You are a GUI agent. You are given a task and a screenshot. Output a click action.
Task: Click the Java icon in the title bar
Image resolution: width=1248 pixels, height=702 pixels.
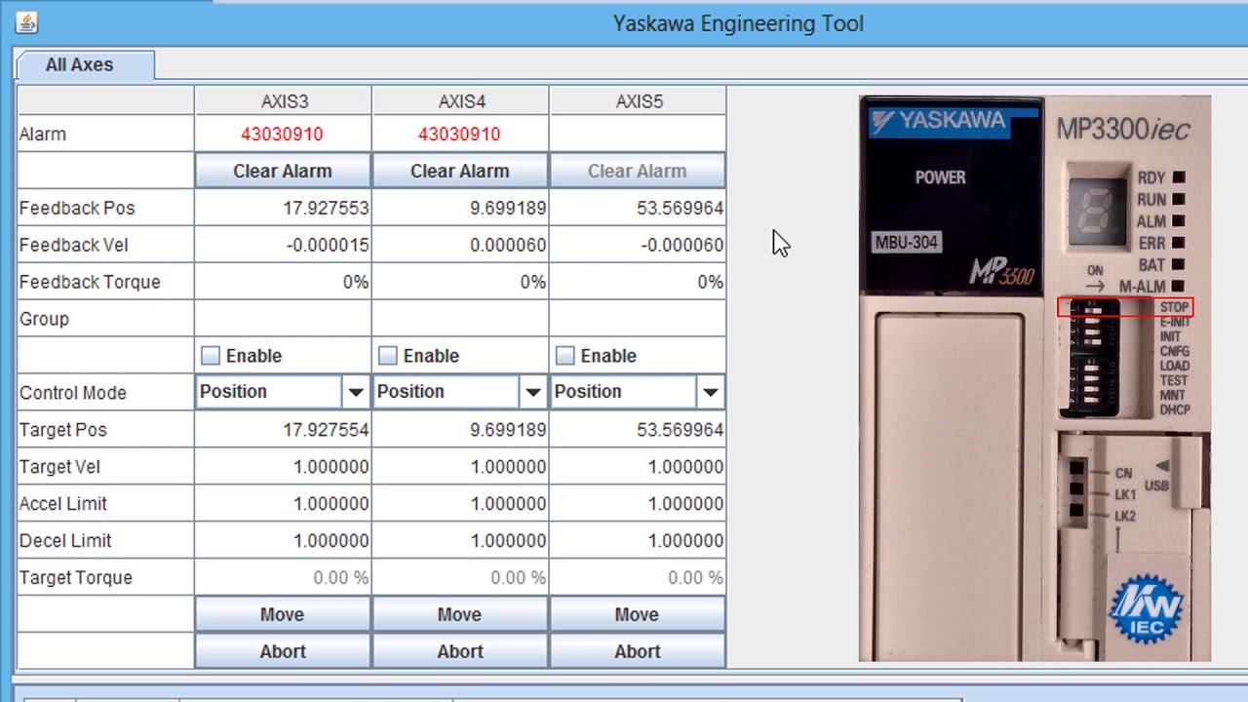coord(27,22)
